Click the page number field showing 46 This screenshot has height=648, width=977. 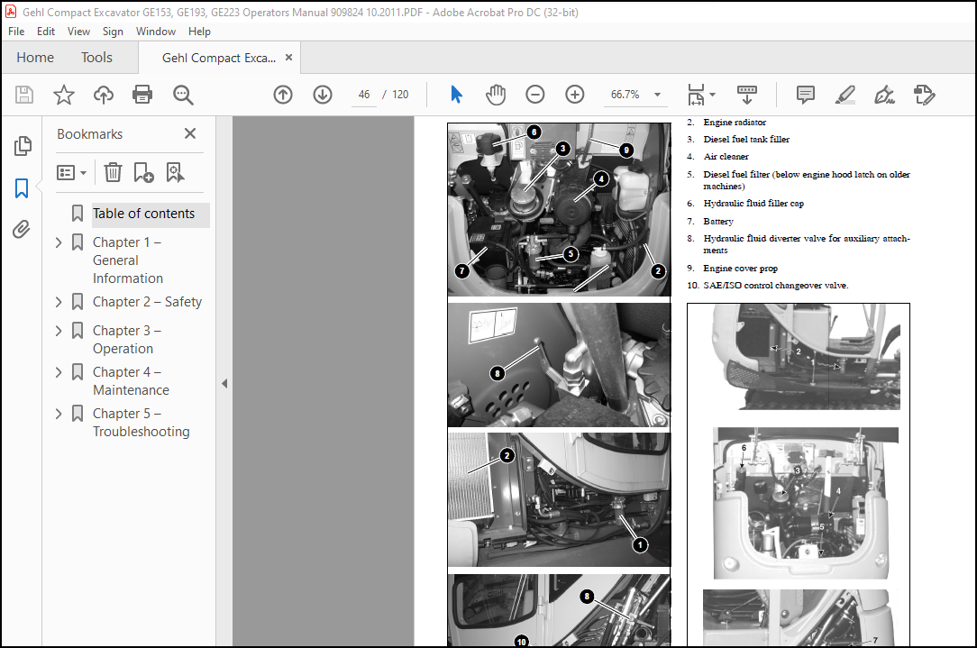click(x=364, y=94)
